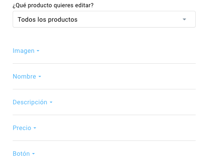Click the caret icon beside Precio
This screenshot has height=163, width=207.
pyautogui.click(x=35, y=128)
